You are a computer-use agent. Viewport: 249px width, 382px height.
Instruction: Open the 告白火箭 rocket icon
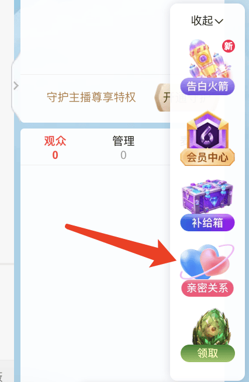point(207,60)
